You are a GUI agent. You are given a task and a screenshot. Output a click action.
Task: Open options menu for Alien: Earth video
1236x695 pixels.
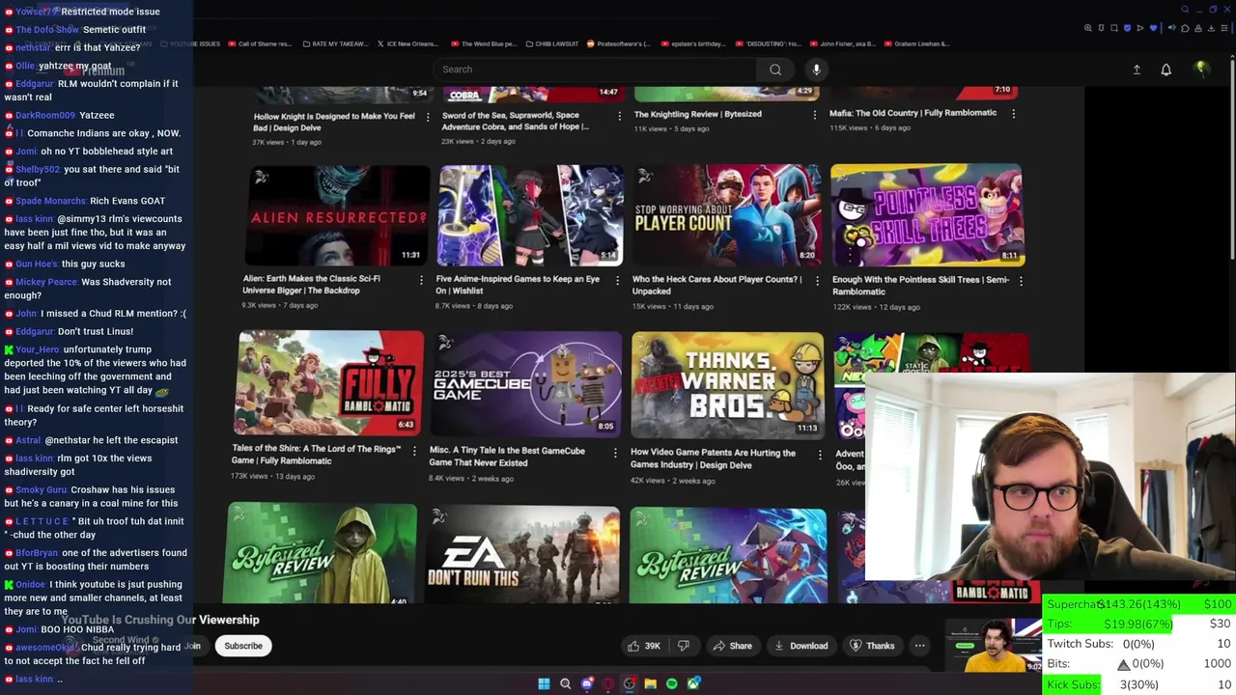(420, 280)
